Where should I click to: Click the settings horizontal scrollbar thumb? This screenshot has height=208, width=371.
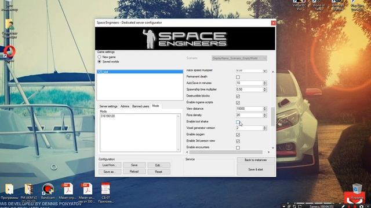[x=225, y=152]
